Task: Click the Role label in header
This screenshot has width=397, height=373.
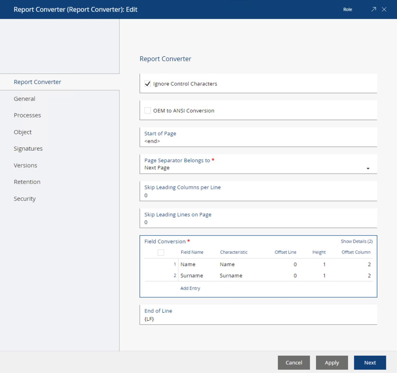Action: pyautogui.click(x=347, y=9)
